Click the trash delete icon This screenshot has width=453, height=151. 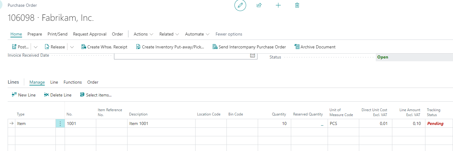(297, 5)
